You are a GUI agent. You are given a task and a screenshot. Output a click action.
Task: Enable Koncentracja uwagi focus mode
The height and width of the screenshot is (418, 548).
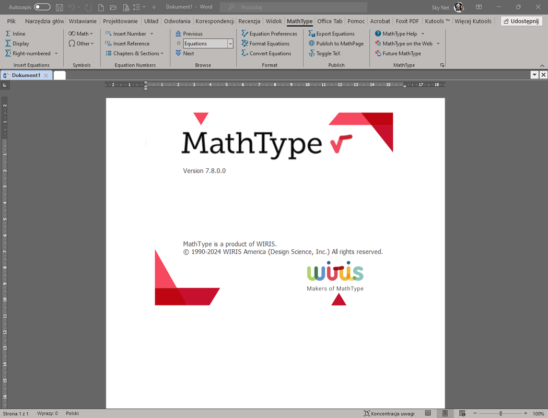pyautogui.click(x=389, y=413)
